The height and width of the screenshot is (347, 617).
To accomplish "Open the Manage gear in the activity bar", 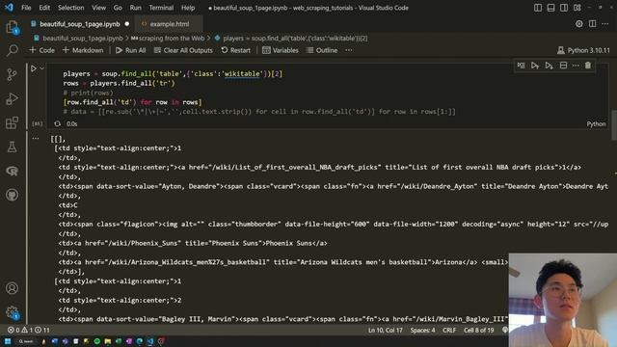I will [x=13, y=312].
